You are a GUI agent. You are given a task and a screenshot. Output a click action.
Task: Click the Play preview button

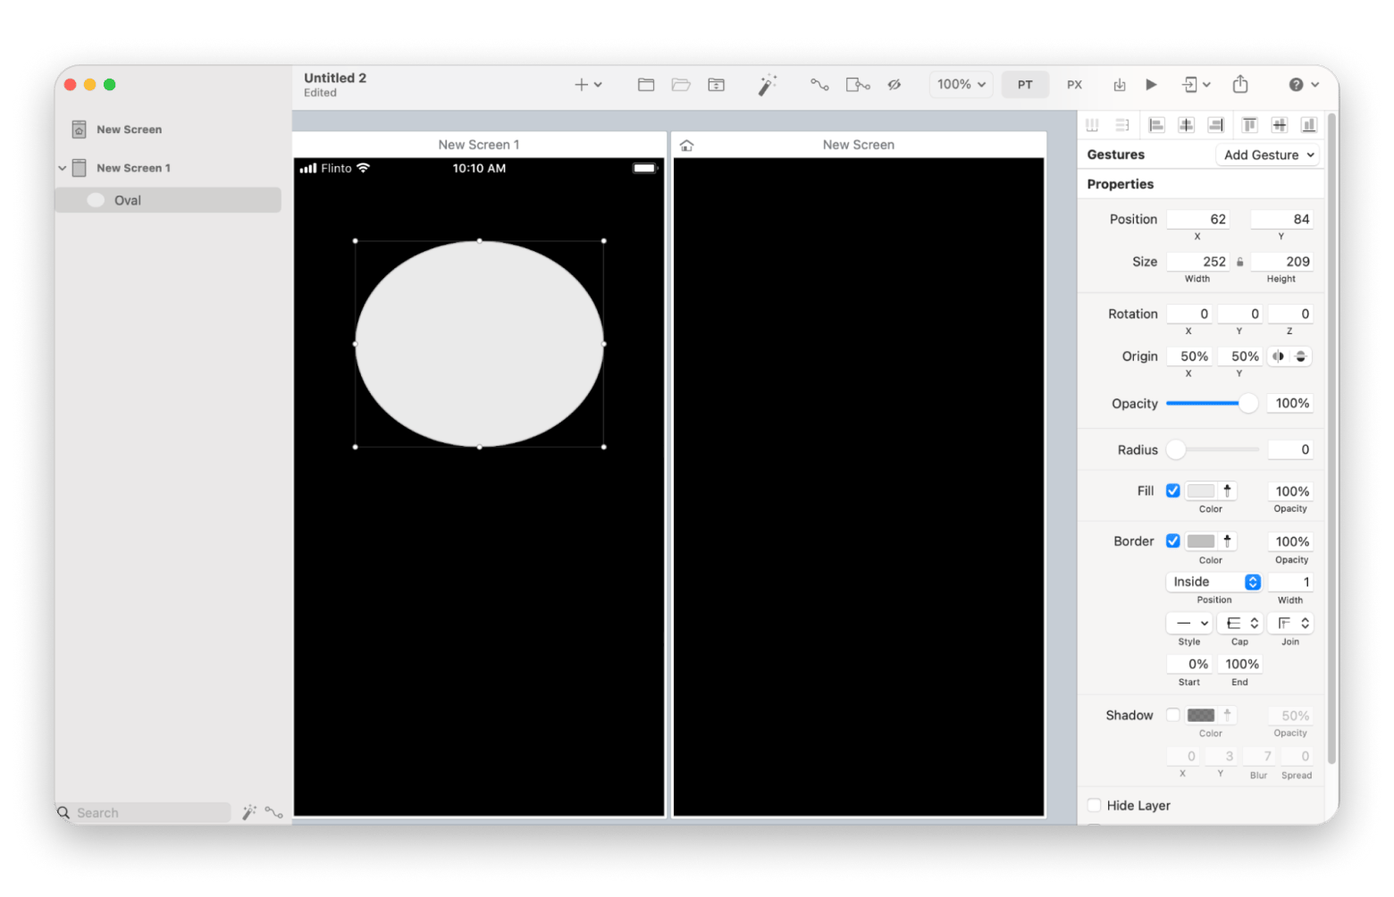click(1151, 85)
